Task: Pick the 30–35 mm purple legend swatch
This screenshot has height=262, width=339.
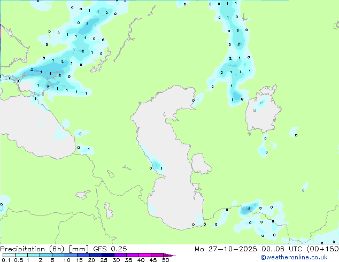Action: point(120,255)
